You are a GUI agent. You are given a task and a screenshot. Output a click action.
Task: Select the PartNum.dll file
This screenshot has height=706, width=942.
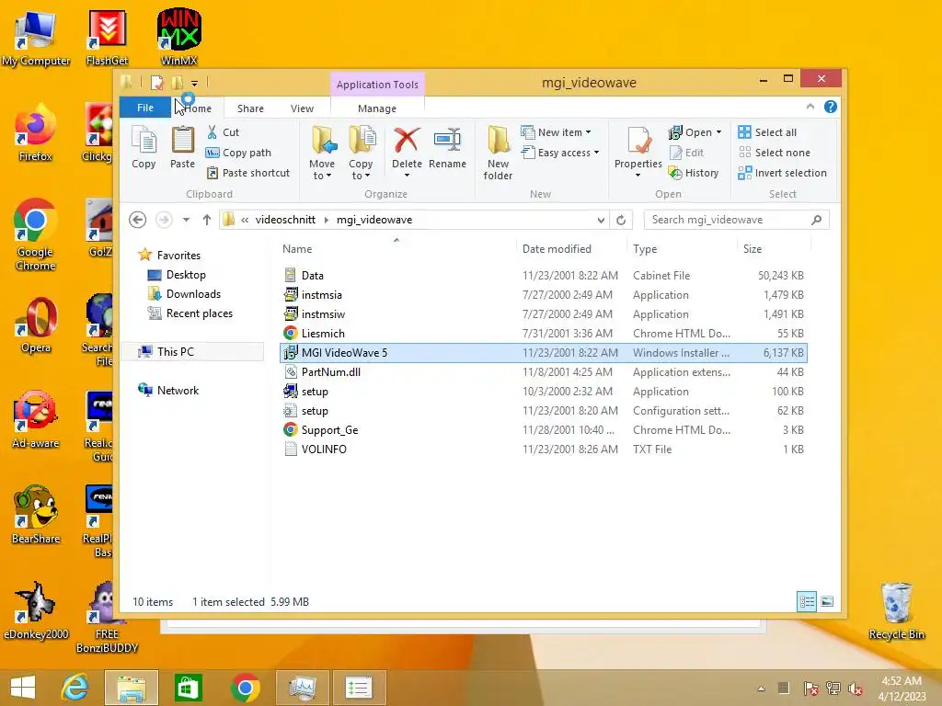point(544,371)
